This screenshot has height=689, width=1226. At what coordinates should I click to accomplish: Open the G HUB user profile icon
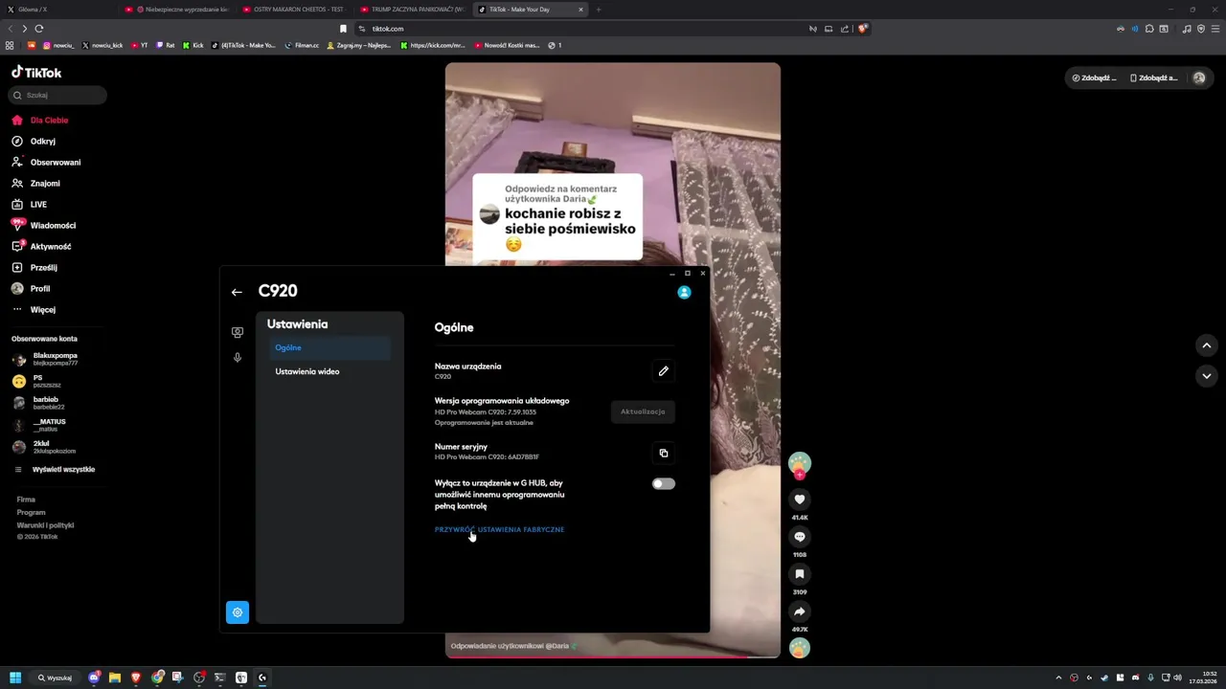pos(684,292)
